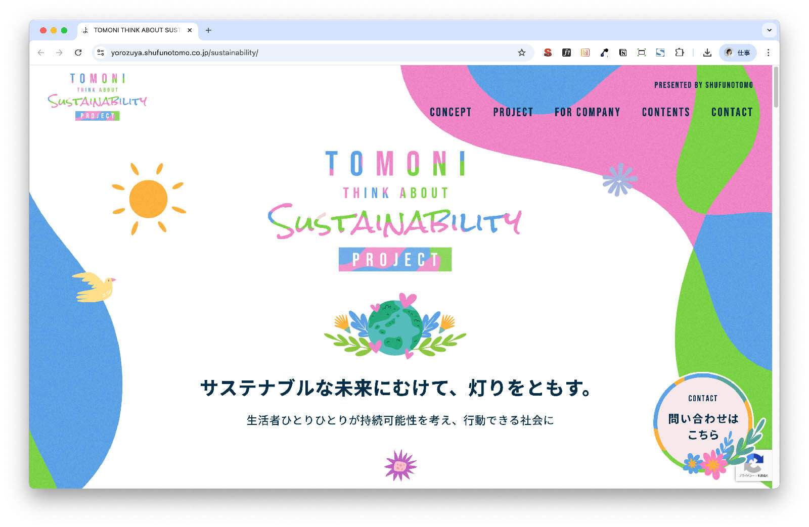Click the red S extension icon
The height and width of the screenshot is (527, 809).
coord(548,53)
